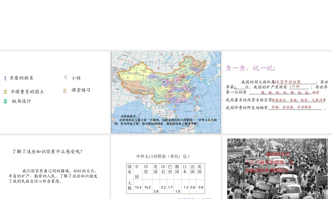Open the 查一查，说一说 slide thumbnail
This screenshot has height=199, width=332.
click(277, 92)
